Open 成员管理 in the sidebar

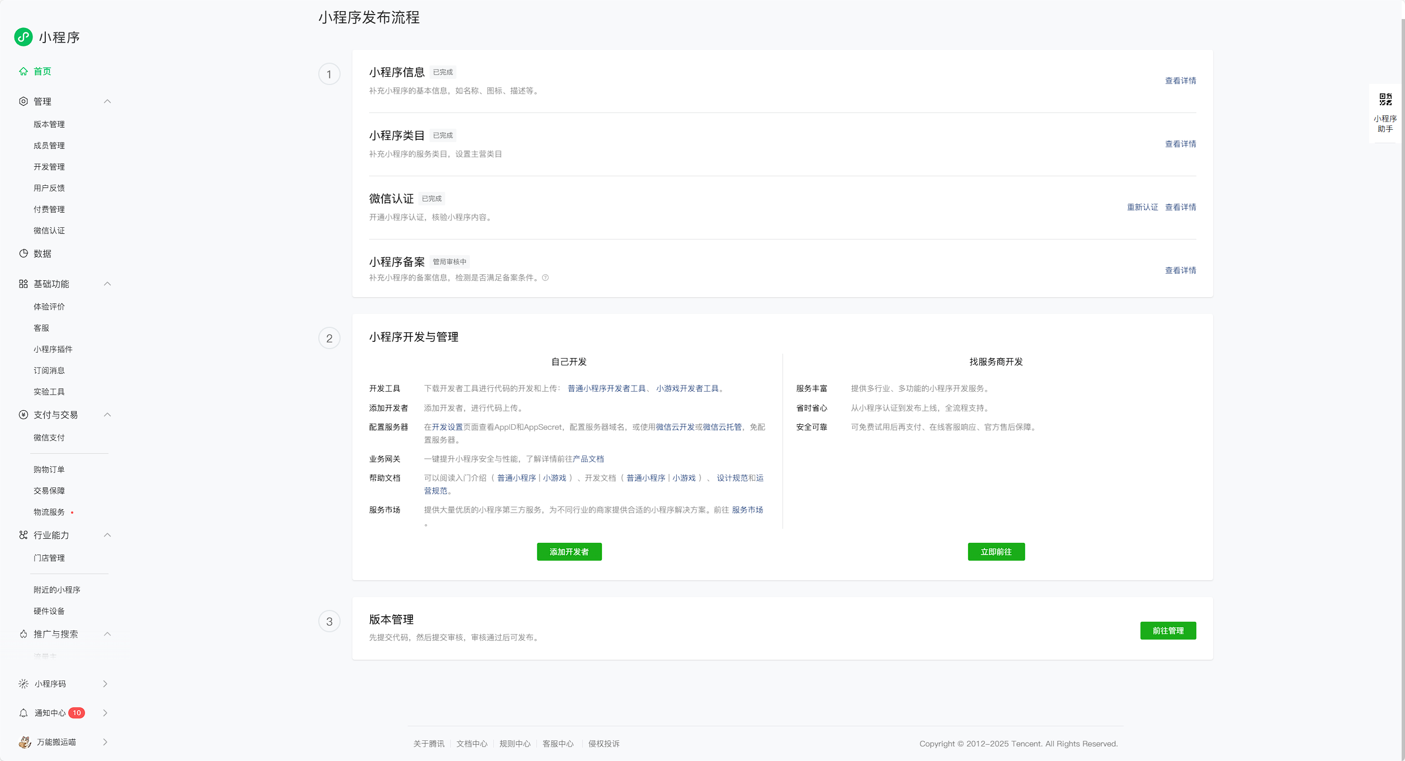click(x=49, y=145)
